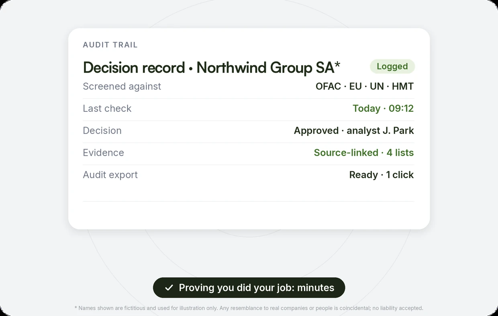
Task: Click the fictitious names disclaimer footnote
Action: (249, 308)
